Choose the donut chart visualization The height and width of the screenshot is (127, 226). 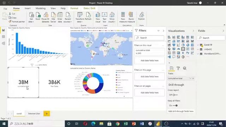[188, 45]
